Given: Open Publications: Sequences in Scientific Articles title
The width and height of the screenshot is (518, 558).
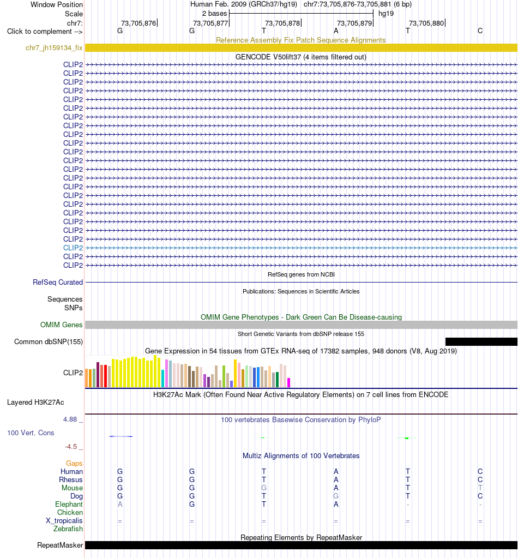Looking at the screenshot, I should [301, 291].
